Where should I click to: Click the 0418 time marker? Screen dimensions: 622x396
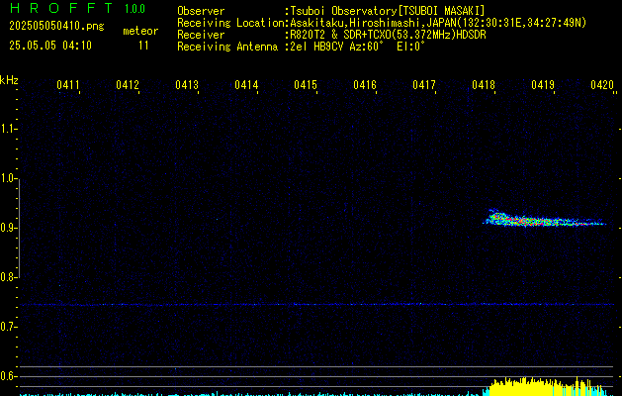[484, 86]
